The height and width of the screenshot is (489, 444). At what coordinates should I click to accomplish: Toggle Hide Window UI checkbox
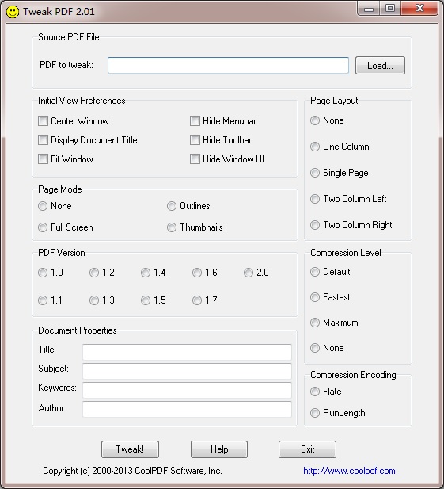click(195, 159)
